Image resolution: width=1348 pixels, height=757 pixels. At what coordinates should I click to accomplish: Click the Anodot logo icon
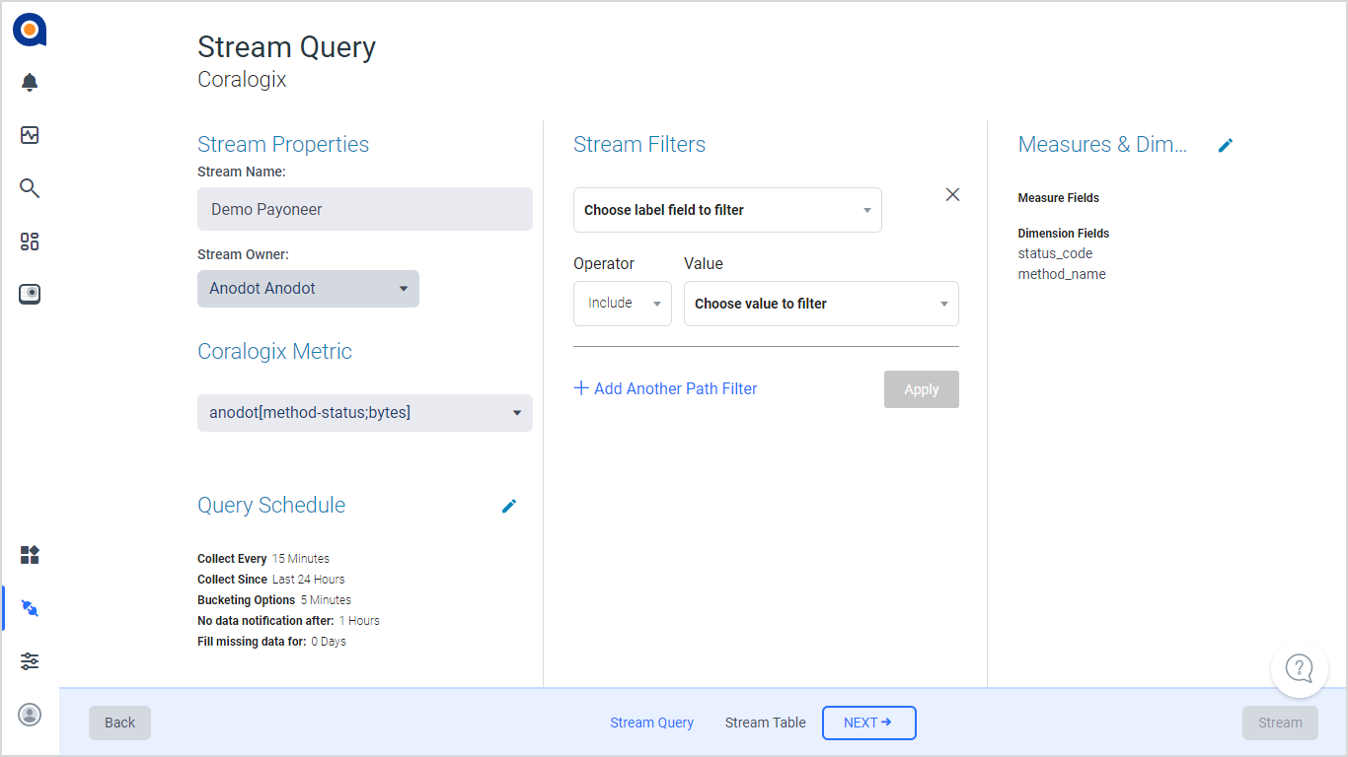tap(30, 30)
